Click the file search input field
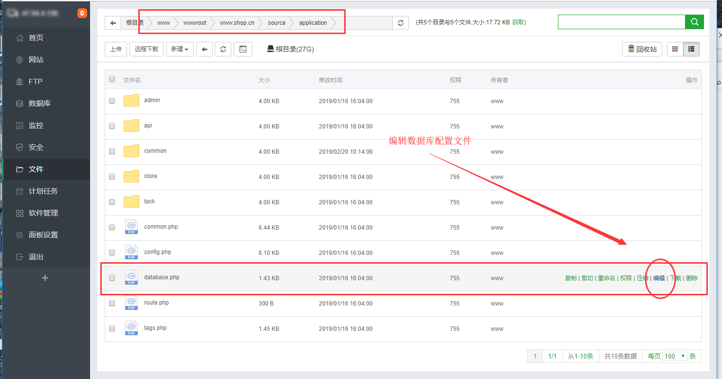This screenshot has height=379, width=722. coord(621,22)
